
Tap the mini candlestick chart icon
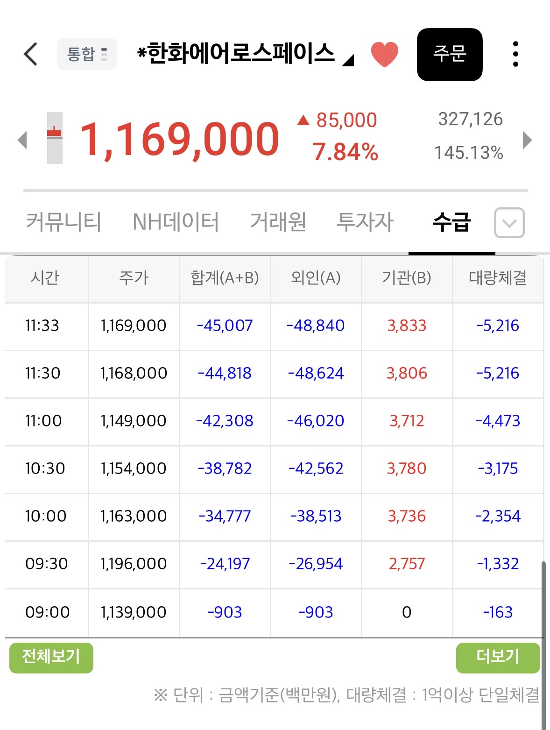click(x=55, y=138)
